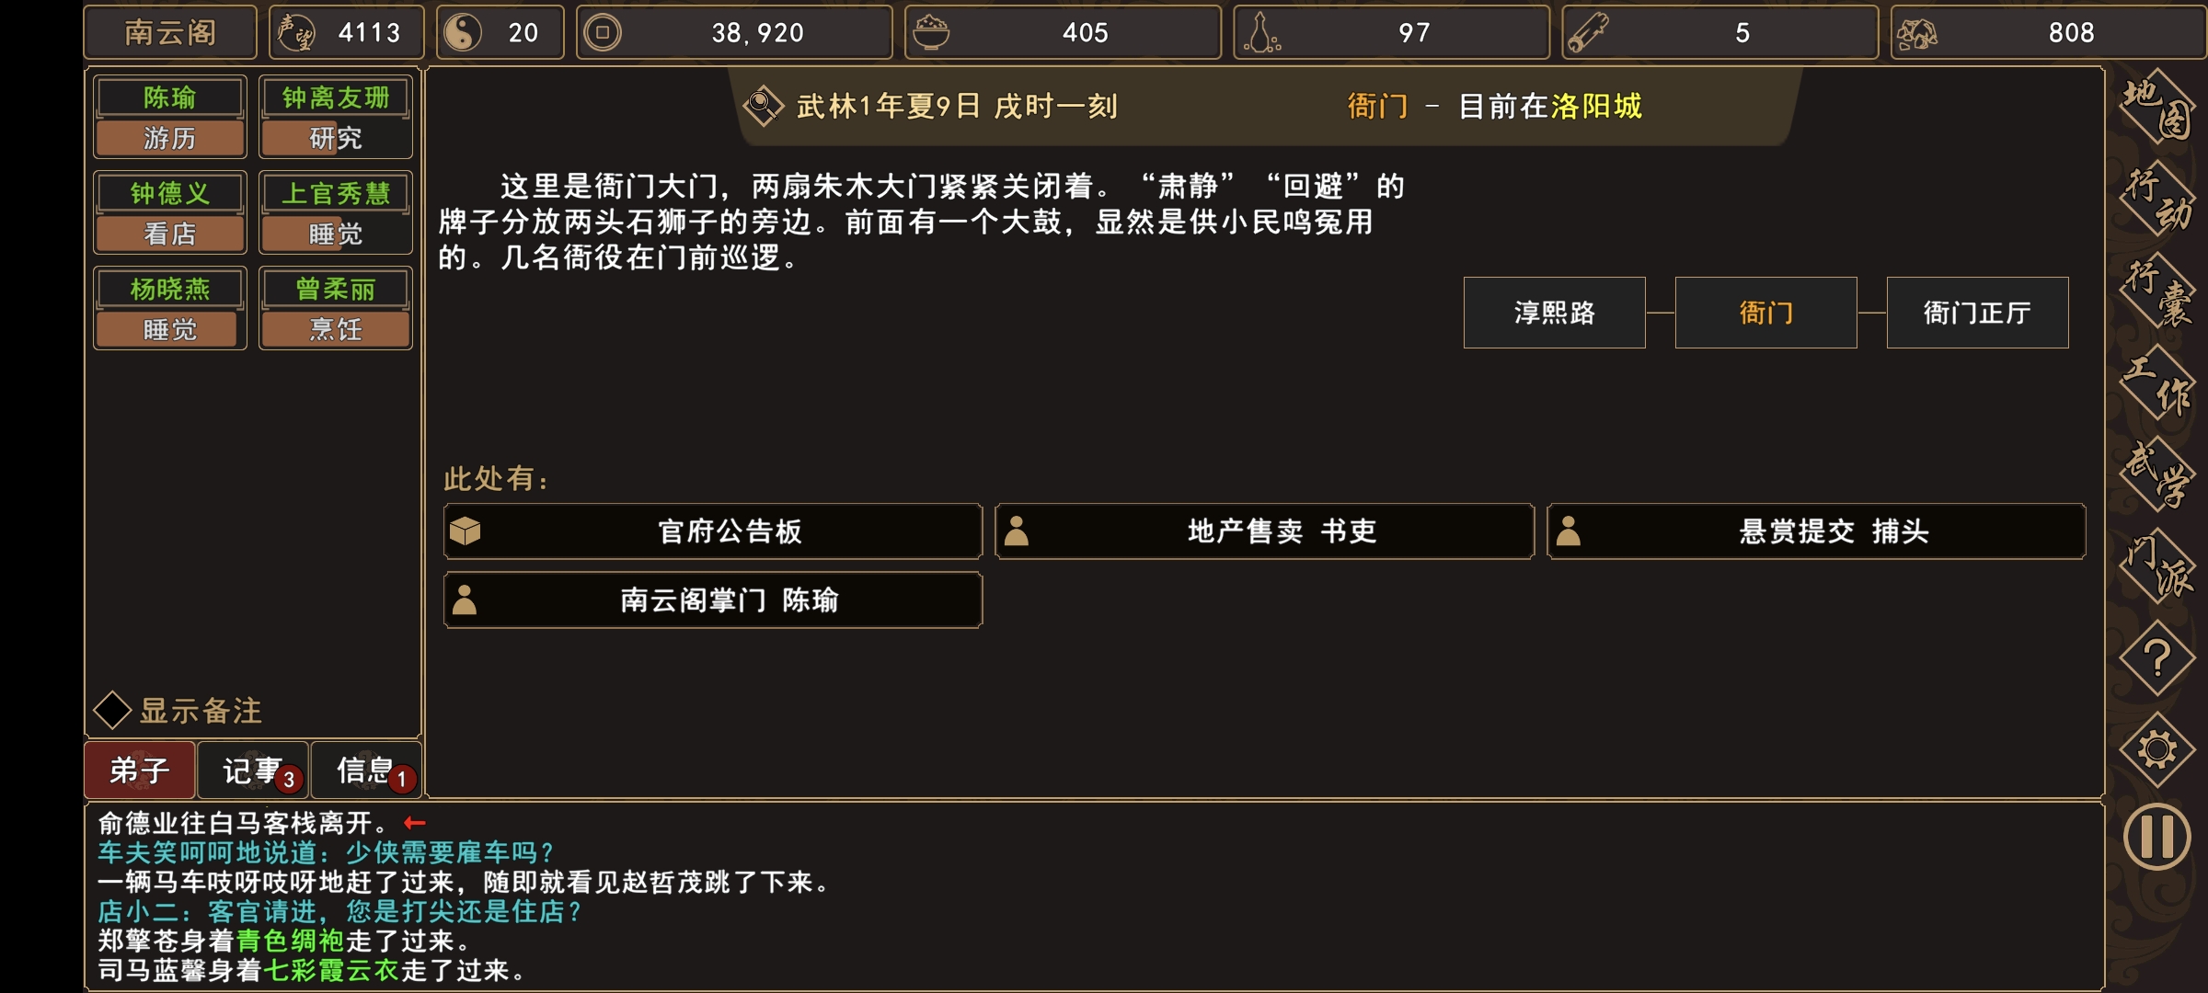Open the 武学 martial arts icon
The image size is (2208, 993).
tap(2156, 475)
